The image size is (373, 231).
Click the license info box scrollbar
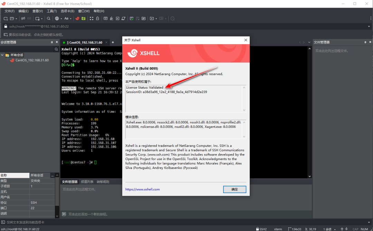[244, 99]
